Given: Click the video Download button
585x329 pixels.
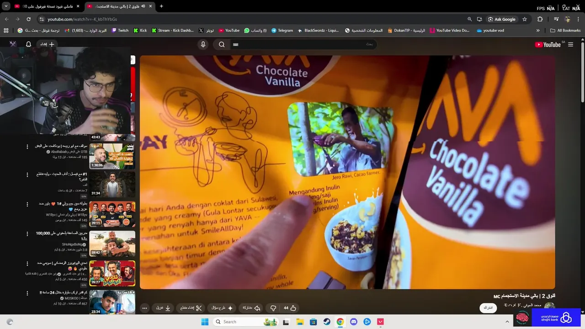Looking at the screenshot, I should coord(163,308).
